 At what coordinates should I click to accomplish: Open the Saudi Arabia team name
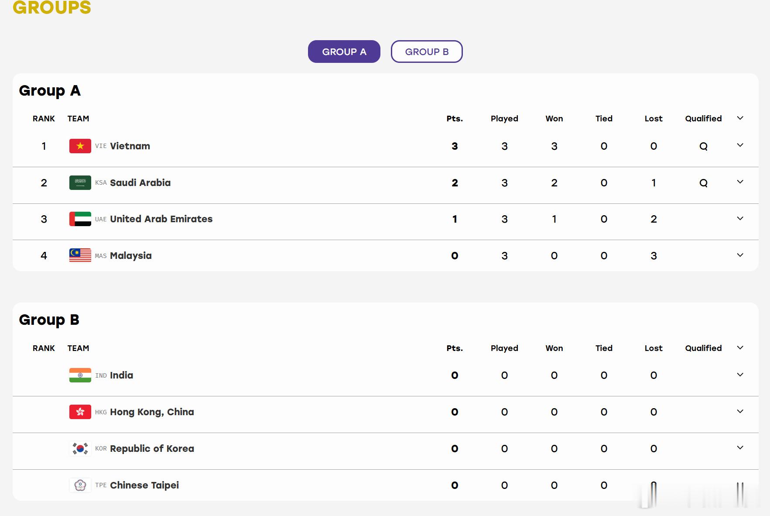140,182
